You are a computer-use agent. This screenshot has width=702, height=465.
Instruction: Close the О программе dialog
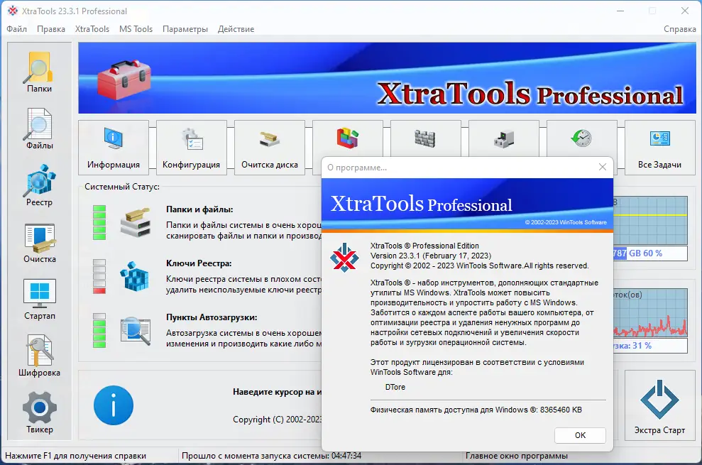click(x=603, y=167)
